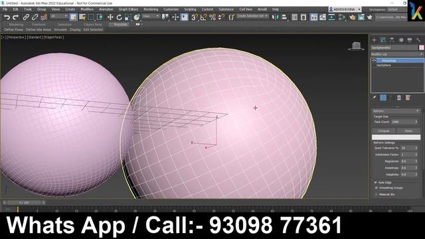Toggle the Auto Edge checkbox

point(376,183)
